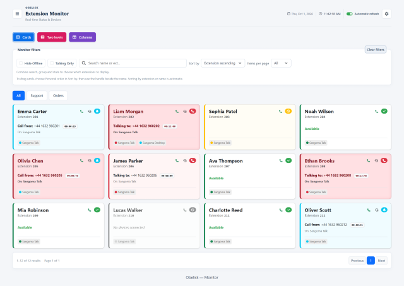The image size is (404, 286).
Task: Click the headset icon on Ethan Brooks' card
Action: [376, 160]
